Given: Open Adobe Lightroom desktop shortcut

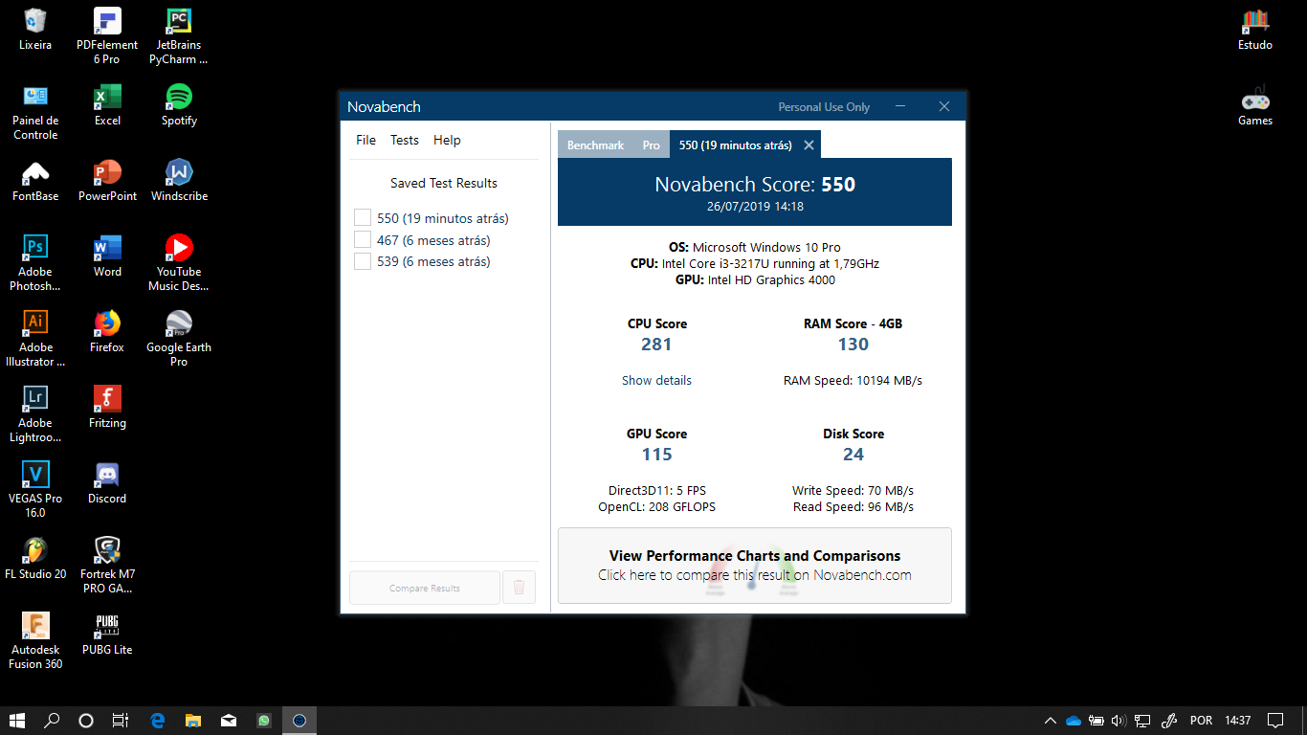Looking at the screenshot, I should 35,413.
